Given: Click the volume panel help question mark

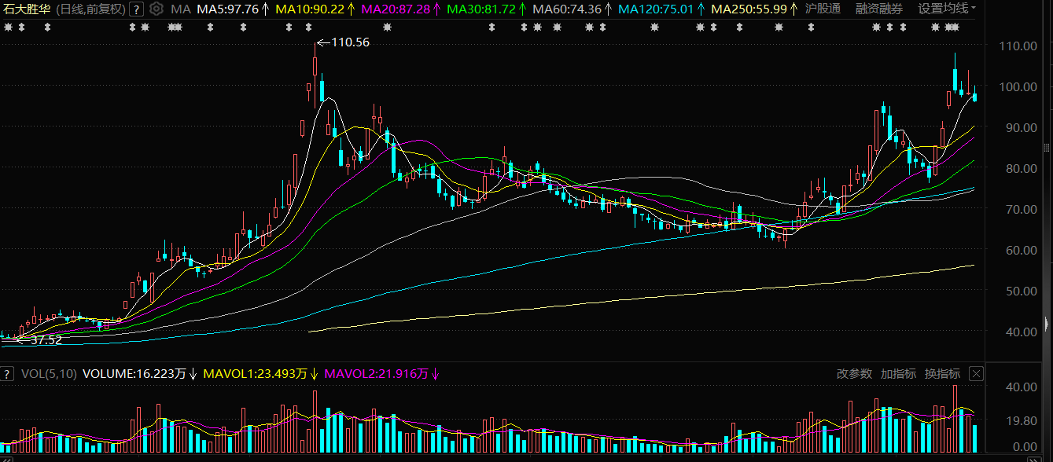Looking at the screenshot, I should [8, 374].
